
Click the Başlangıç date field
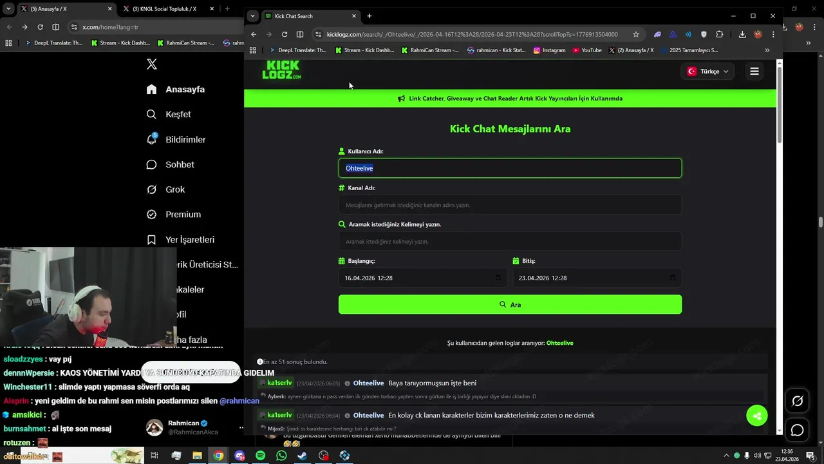(x=422, y=278)
